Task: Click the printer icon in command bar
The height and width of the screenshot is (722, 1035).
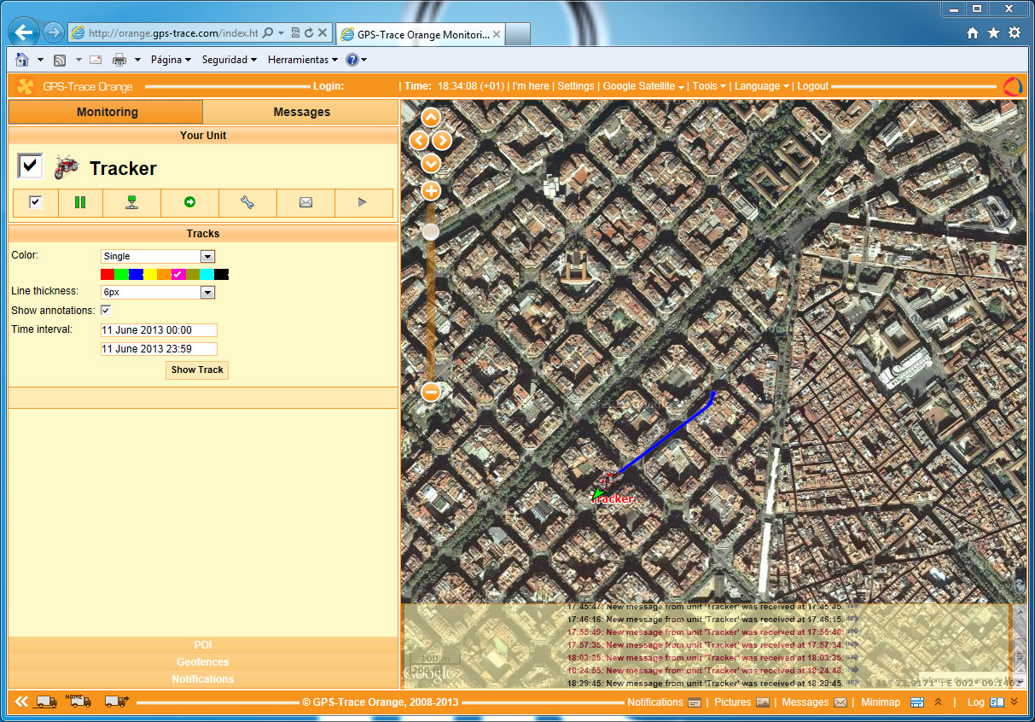Action: point(119,60)
